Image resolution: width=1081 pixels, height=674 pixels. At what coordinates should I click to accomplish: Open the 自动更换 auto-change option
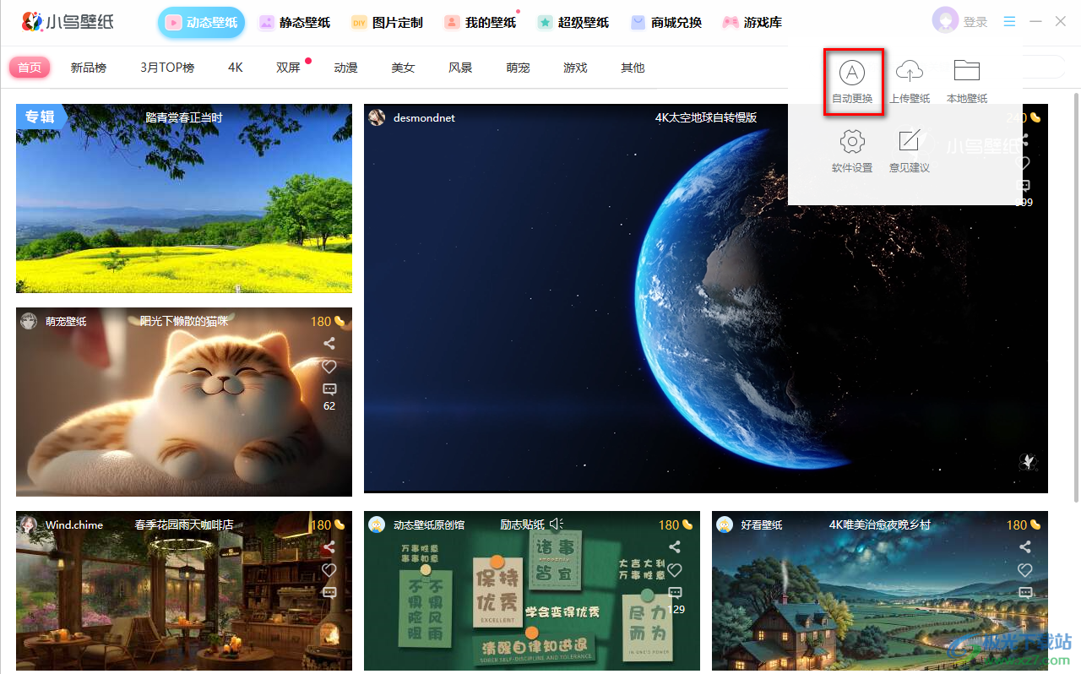852,82
